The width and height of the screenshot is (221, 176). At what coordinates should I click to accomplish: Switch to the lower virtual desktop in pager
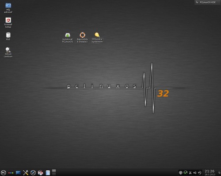tap(54, 174)
